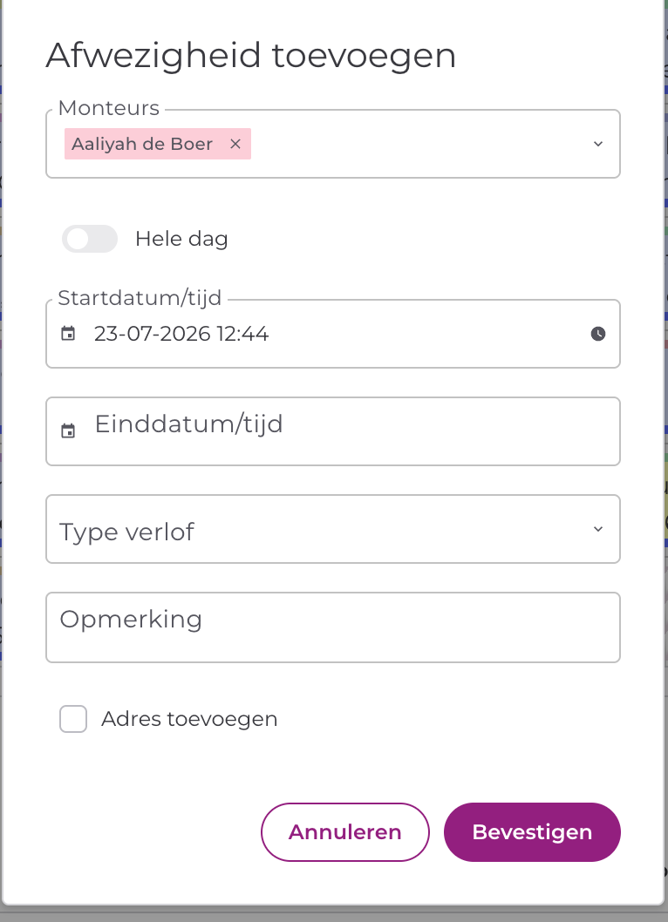The image size is (668, 922).
Task: Click the Adres toevoegen label text
Action: 189,719
